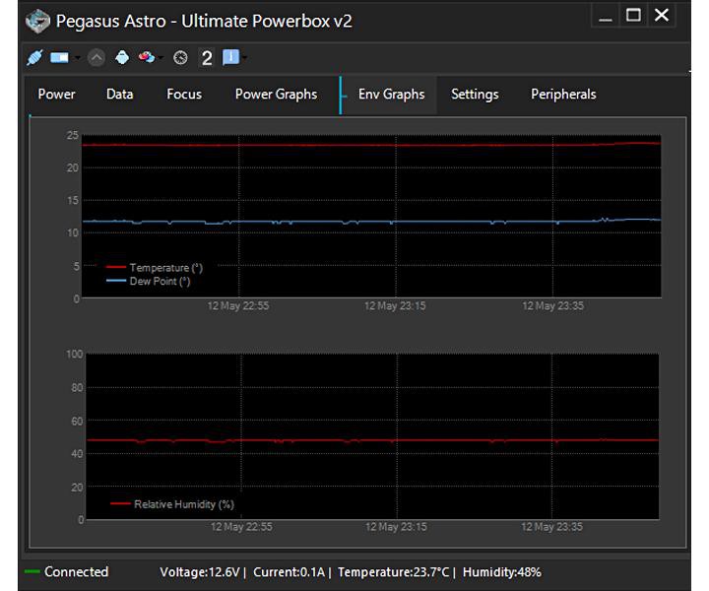Click the Relative Humidity legend entry
Viewport: 709px width, 591px height.
(x=183, y=504)
